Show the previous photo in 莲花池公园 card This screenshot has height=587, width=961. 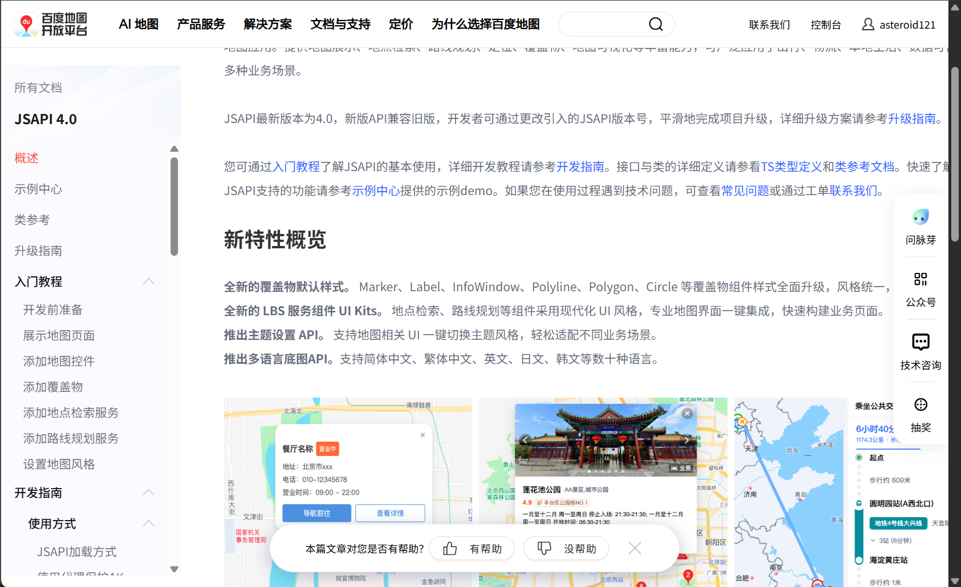pos(524,440)
